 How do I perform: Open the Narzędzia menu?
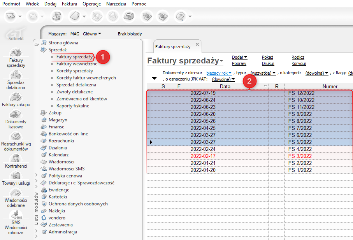pos(117,4)
